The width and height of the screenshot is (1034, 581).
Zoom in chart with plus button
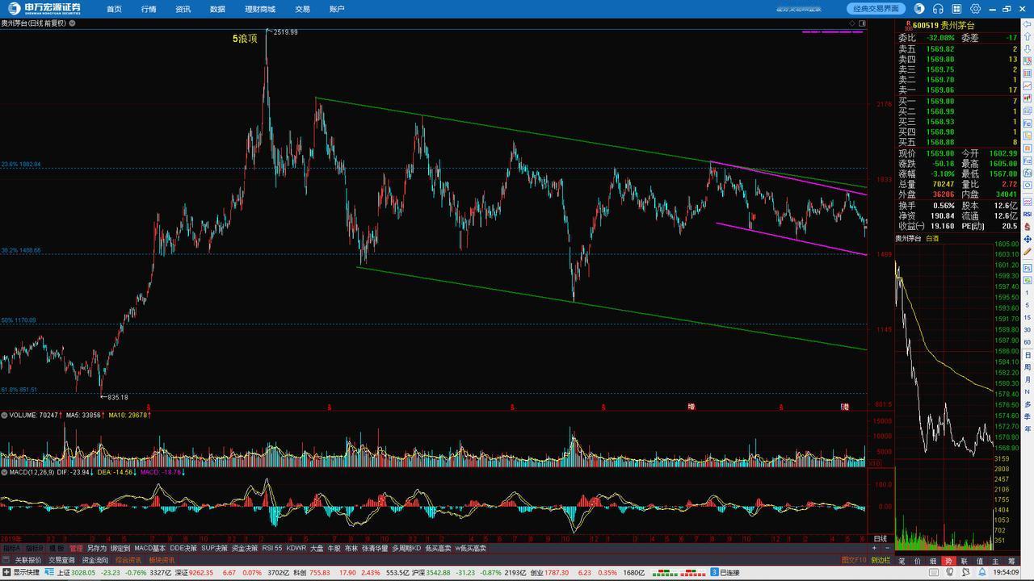pyautogui.click(x=874, y=548)
